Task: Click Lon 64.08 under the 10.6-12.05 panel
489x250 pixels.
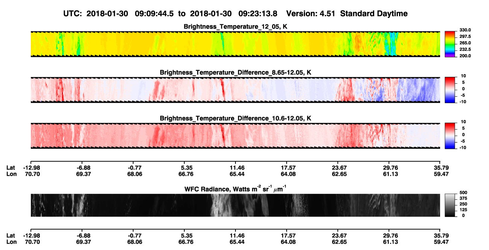Action: (x=288, y=174)
